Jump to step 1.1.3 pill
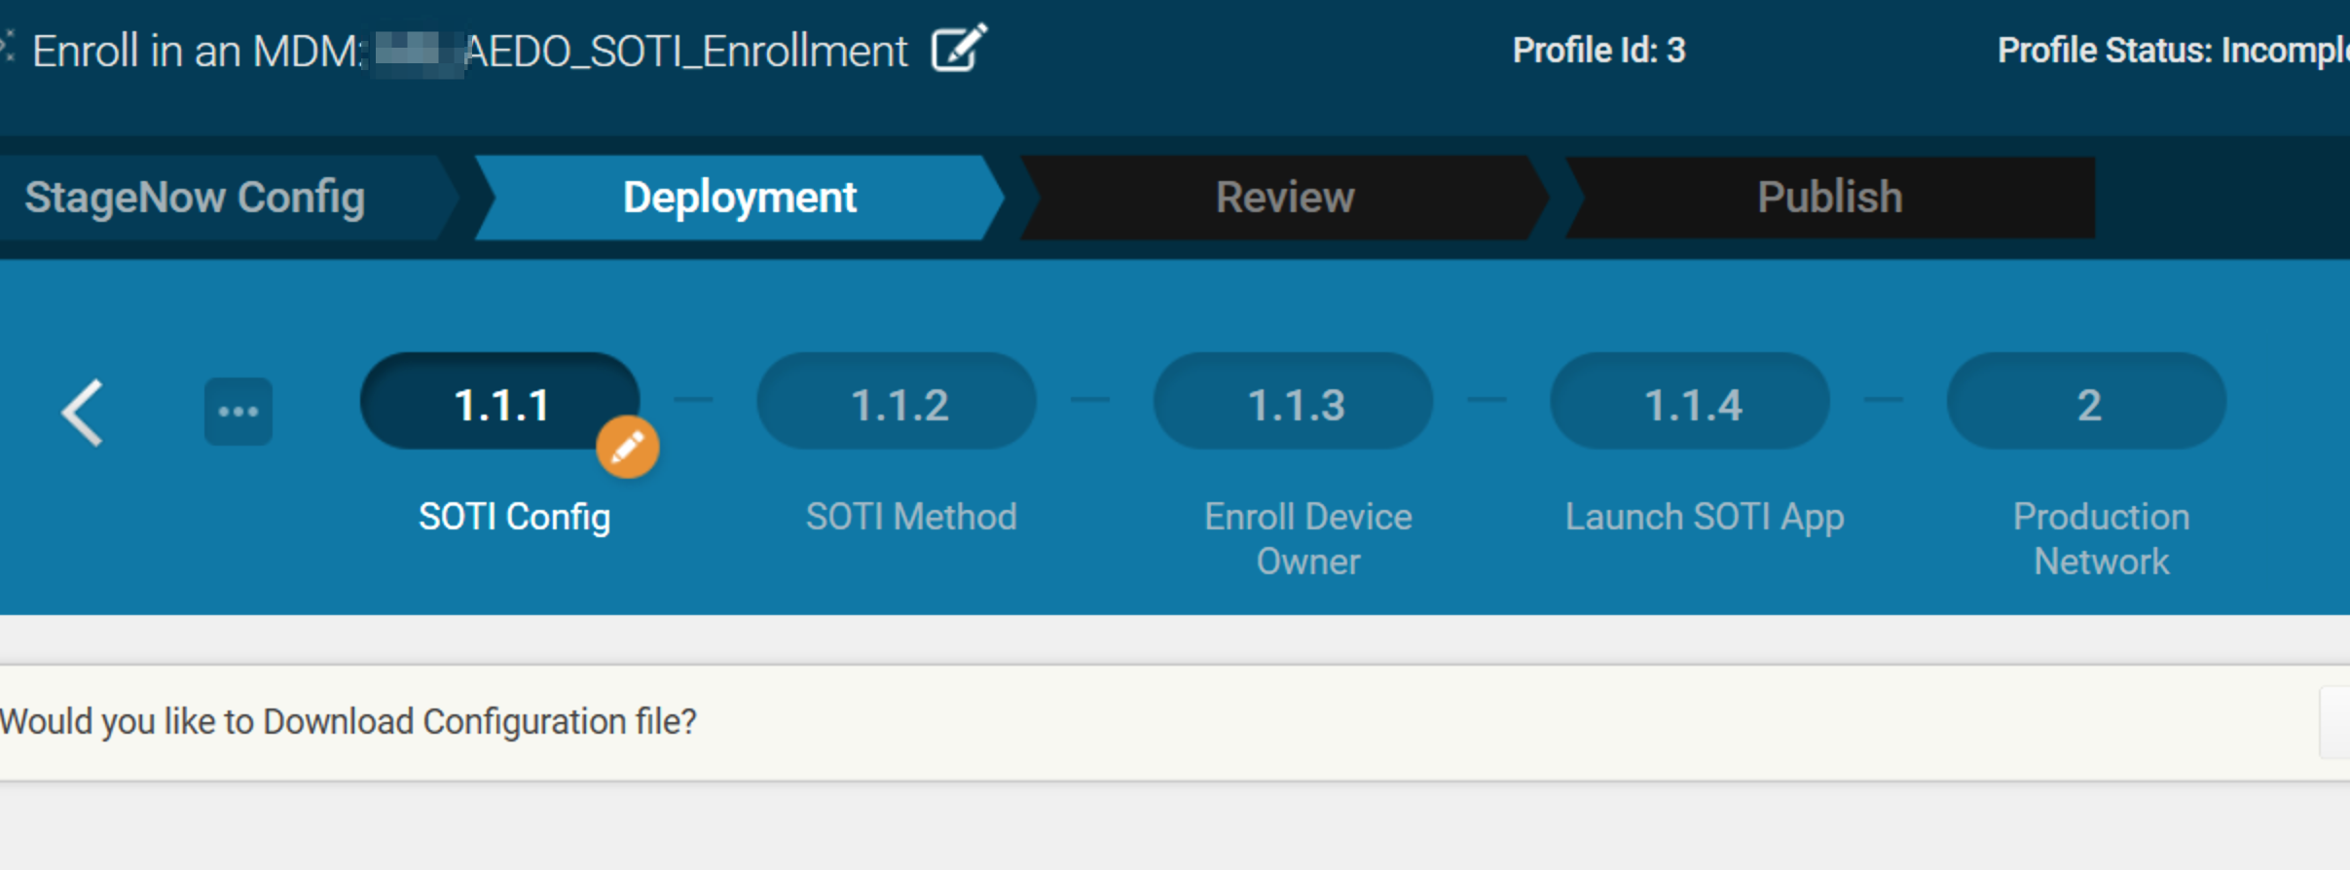The height and width of the screenshot is (870, 2350). (x=1293, y=403)
